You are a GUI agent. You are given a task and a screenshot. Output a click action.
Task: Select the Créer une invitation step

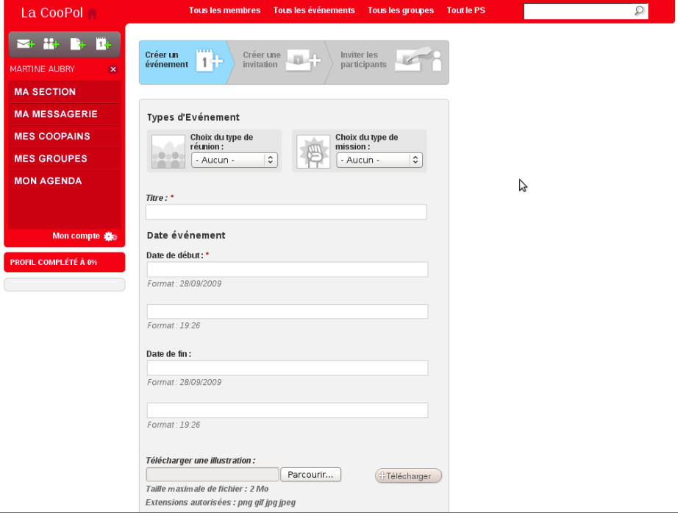[x=279, y=63]
